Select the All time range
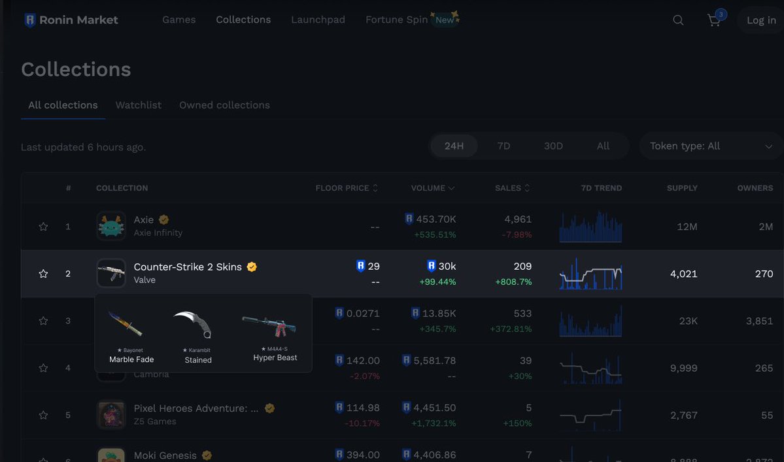This screenshot has height=462, width=784. [603, 146]
